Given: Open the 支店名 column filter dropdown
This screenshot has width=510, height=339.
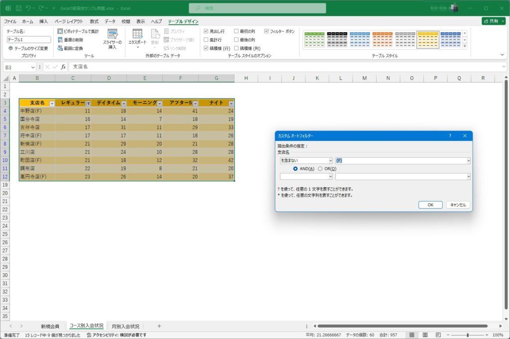Looking at the screenshot, I should 51,103.
